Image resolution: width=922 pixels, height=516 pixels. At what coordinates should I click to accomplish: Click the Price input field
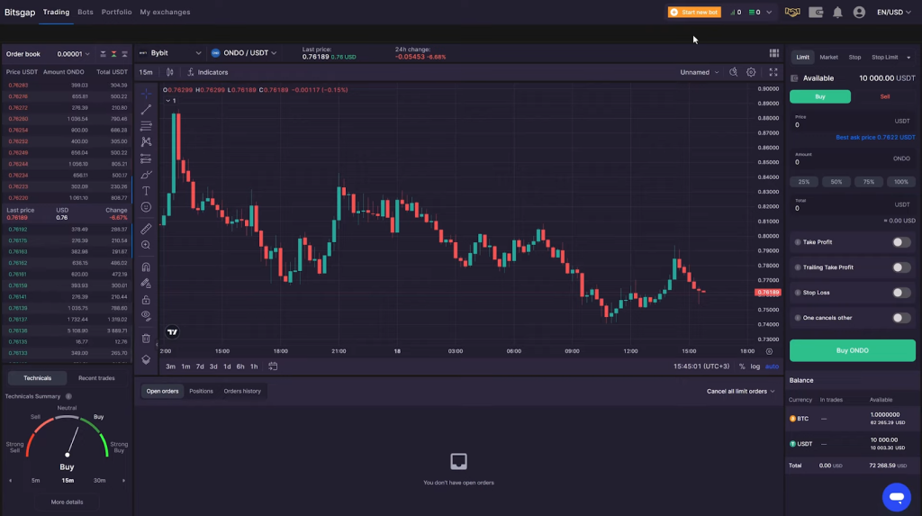click(x=851, y=125)
